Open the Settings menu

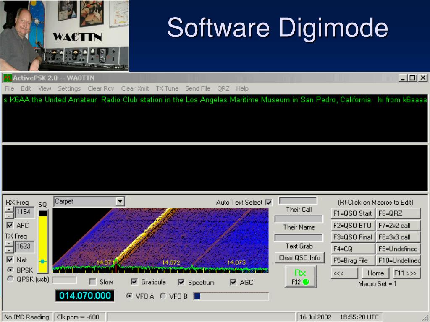[69, 88]
